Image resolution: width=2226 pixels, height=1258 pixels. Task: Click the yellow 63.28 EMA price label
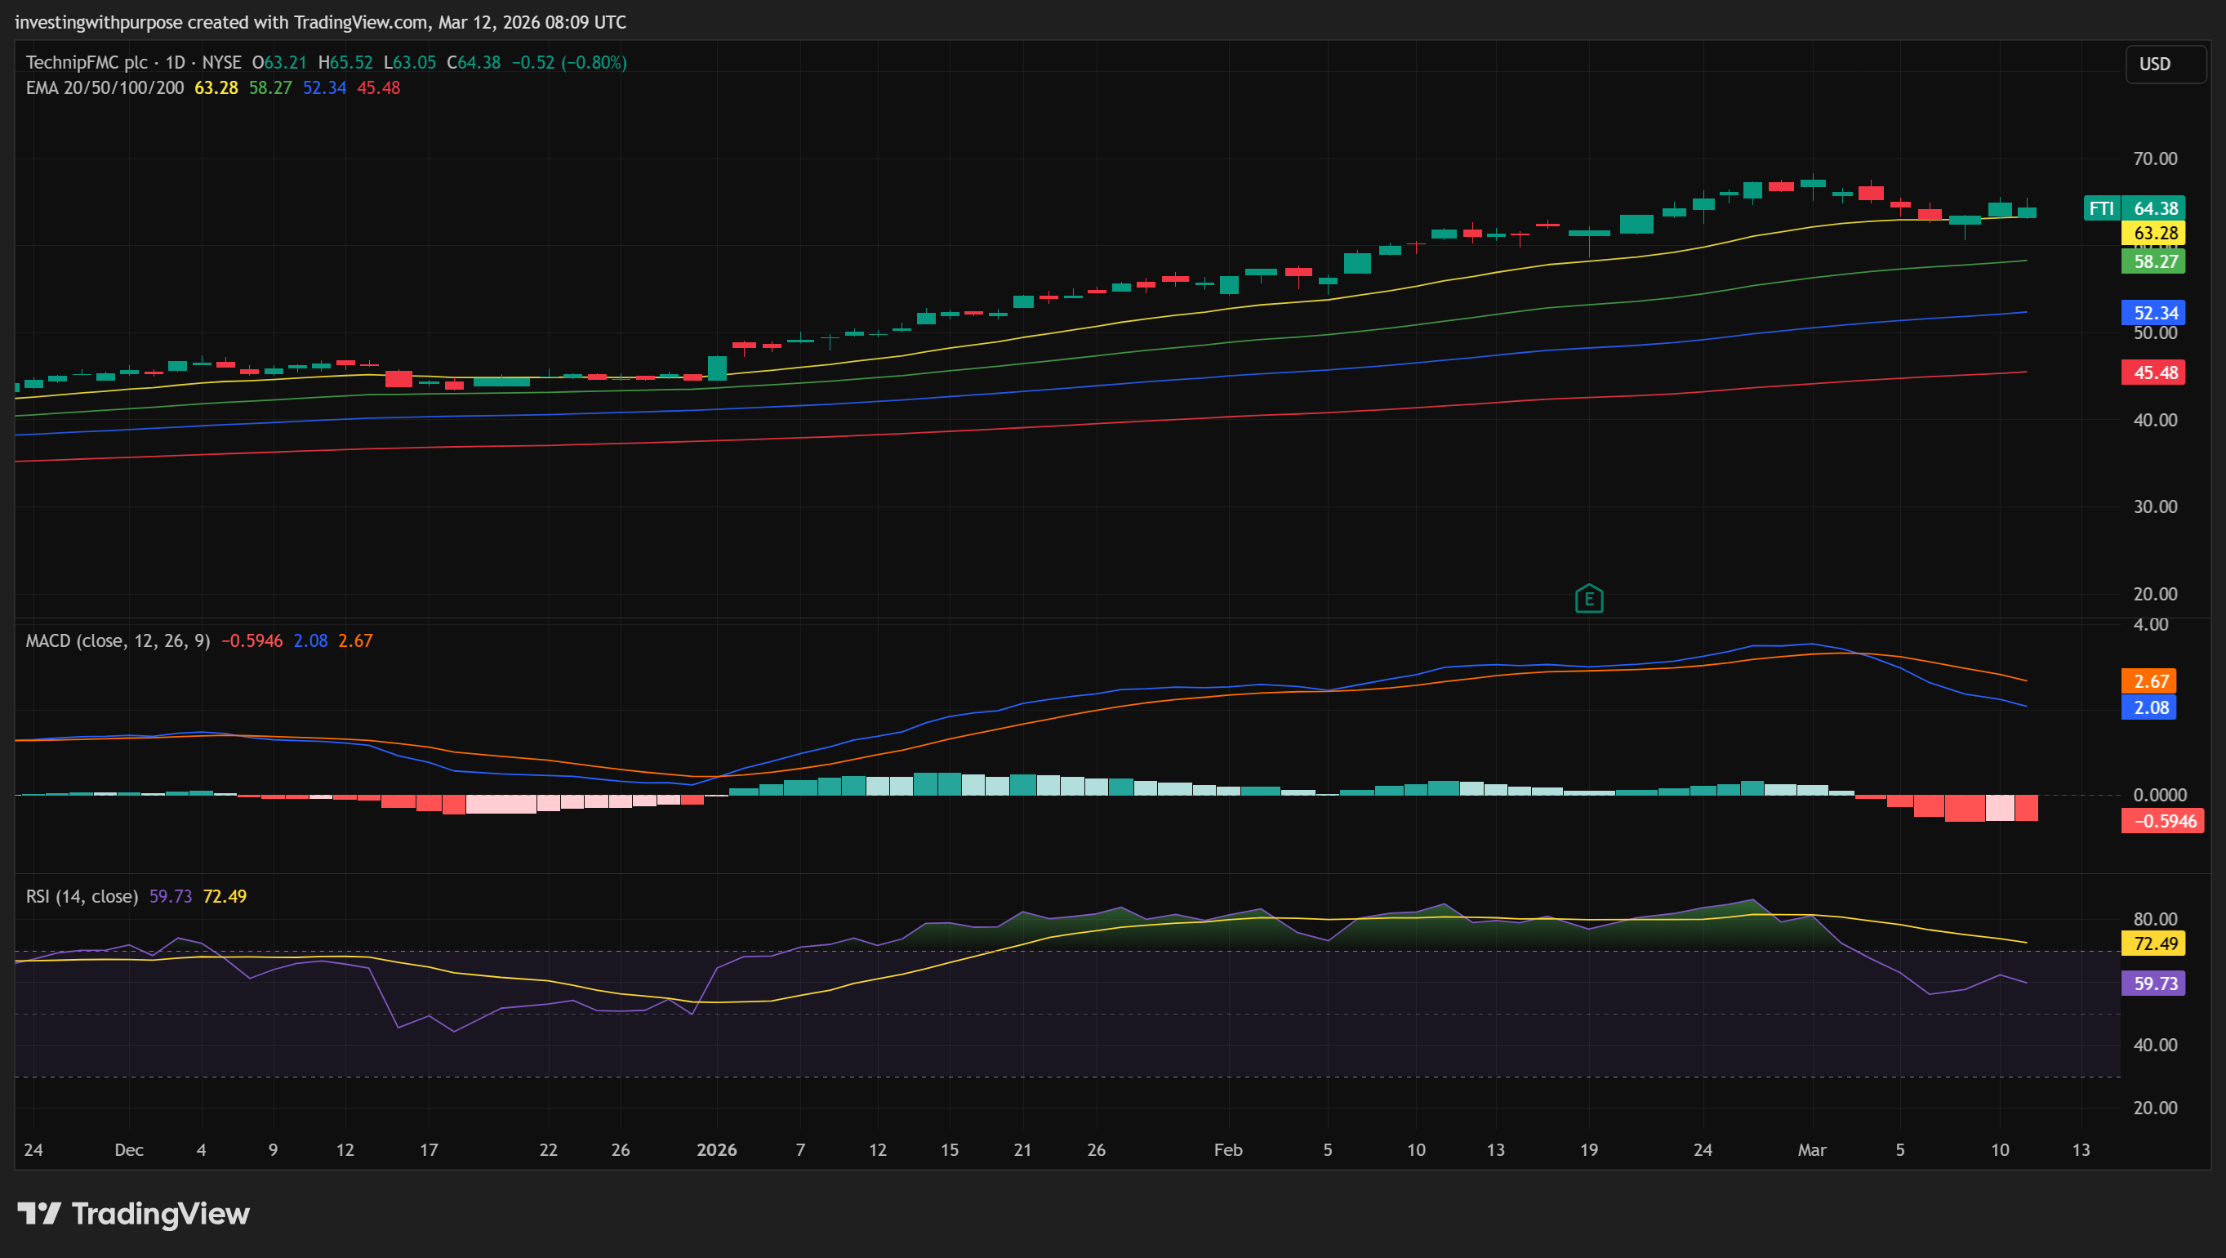2154,234
